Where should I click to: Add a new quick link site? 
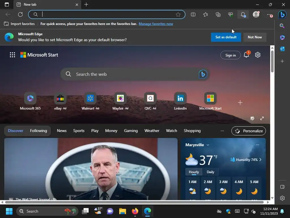(x=240, y=102)
